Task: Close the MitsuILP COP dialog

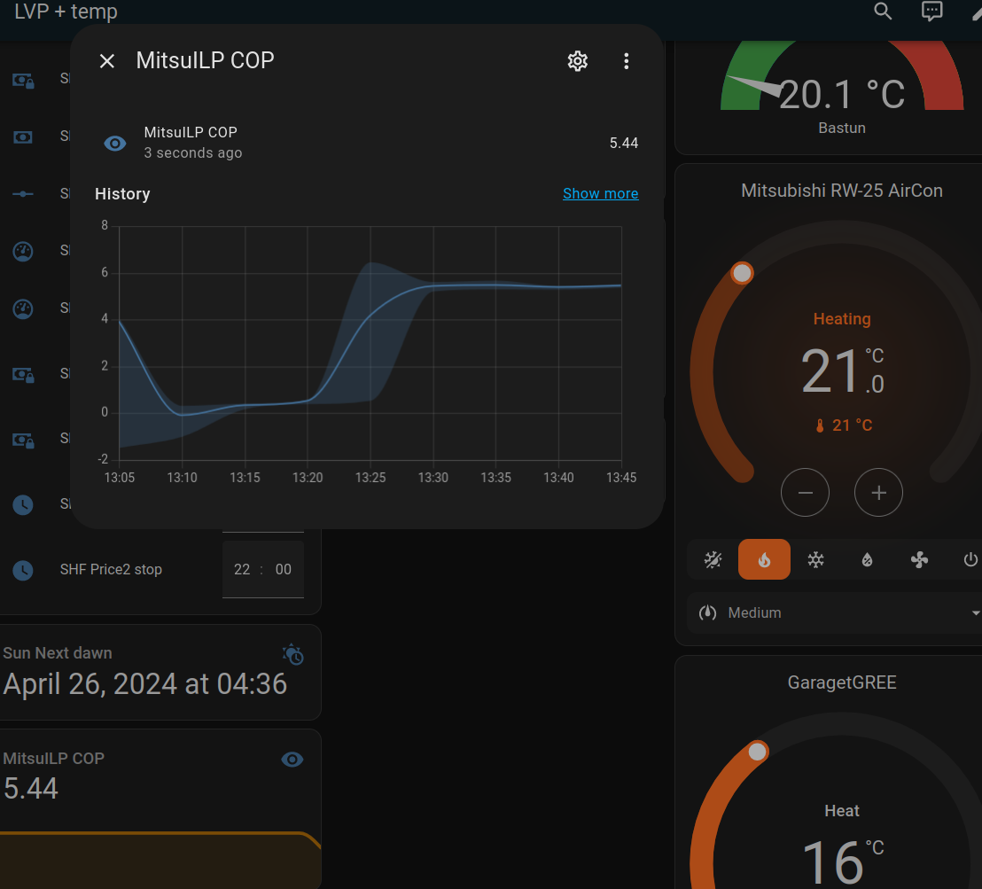Action: (107, 61)
